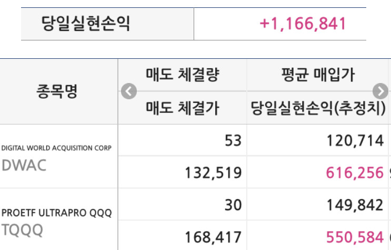Screen dimensions: 391x250
Task: Click the 당일실현손익 summary label
Action: coord(86,24)
